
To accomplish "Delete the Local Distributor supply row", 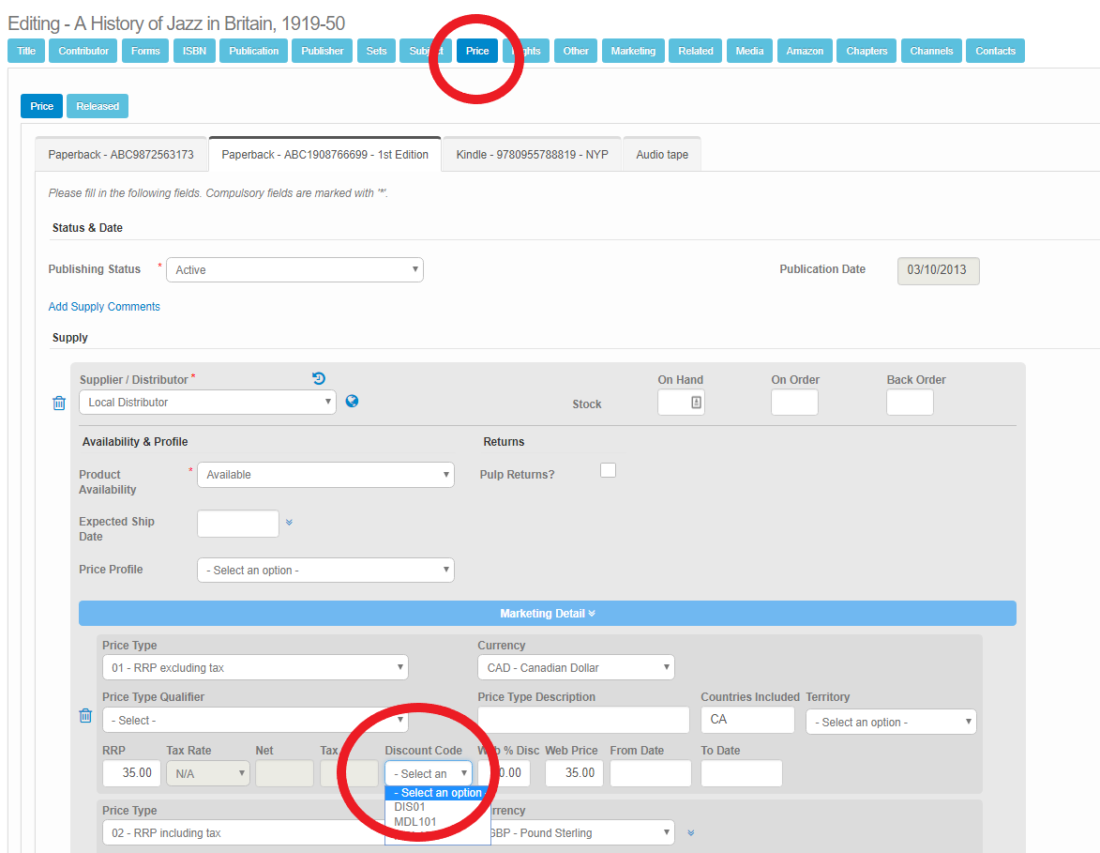I will pyautogui.click(x=59, y=403).
